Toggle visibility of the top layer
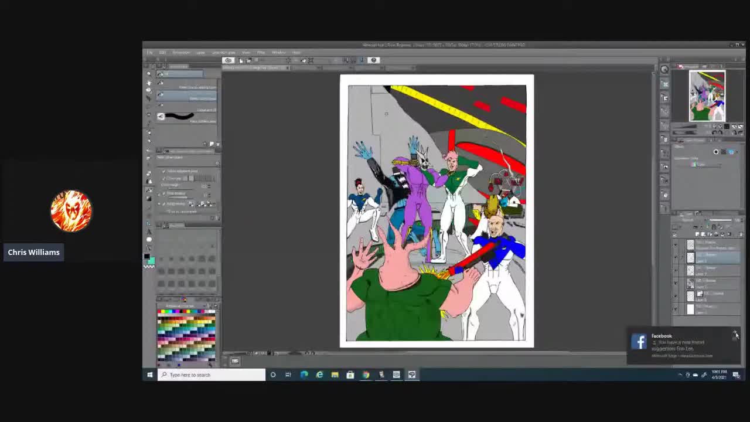The image size is (750, 422). [x=676, y=244]
